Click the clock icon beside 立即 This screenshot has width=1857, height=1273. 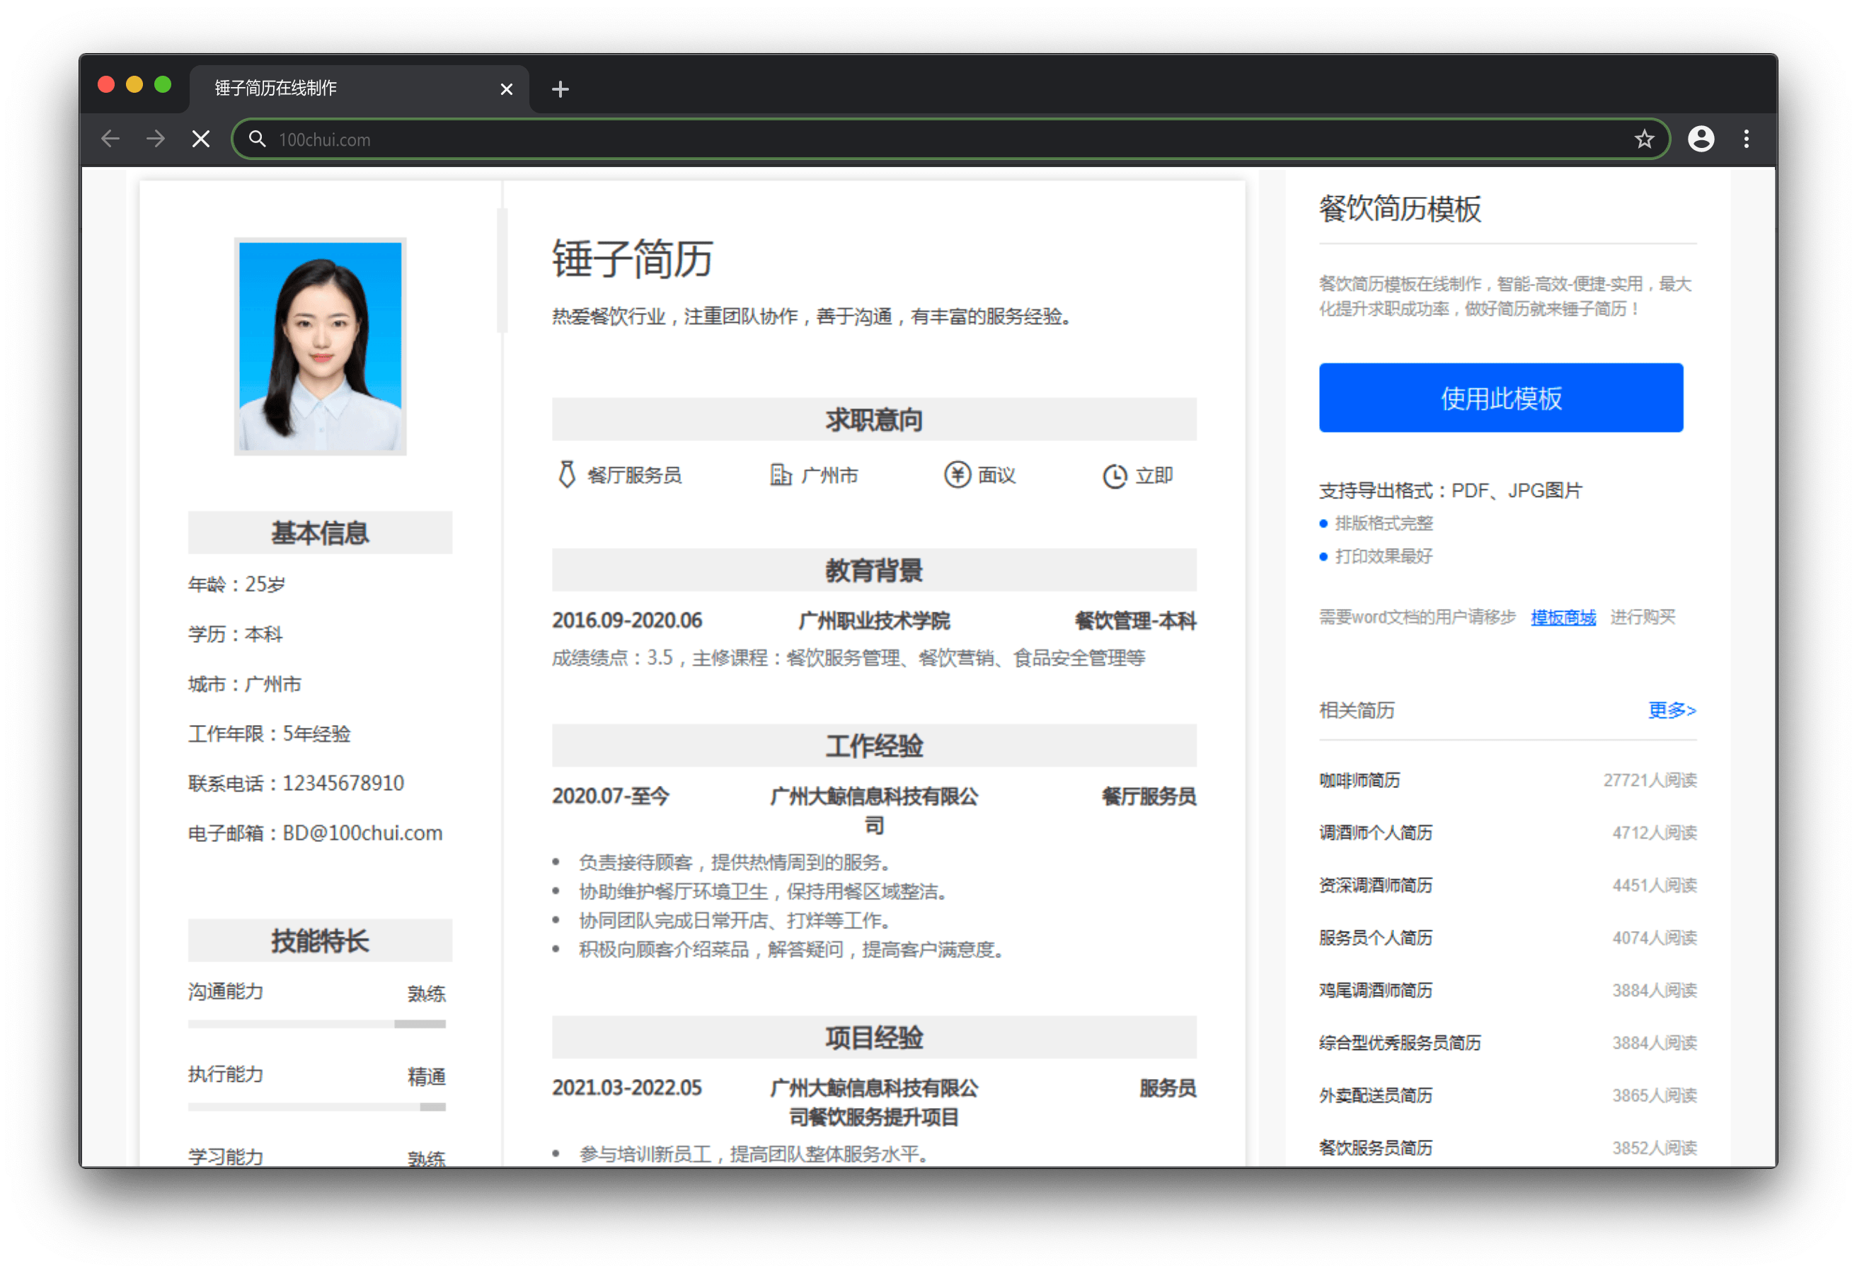click(1114, 476)
